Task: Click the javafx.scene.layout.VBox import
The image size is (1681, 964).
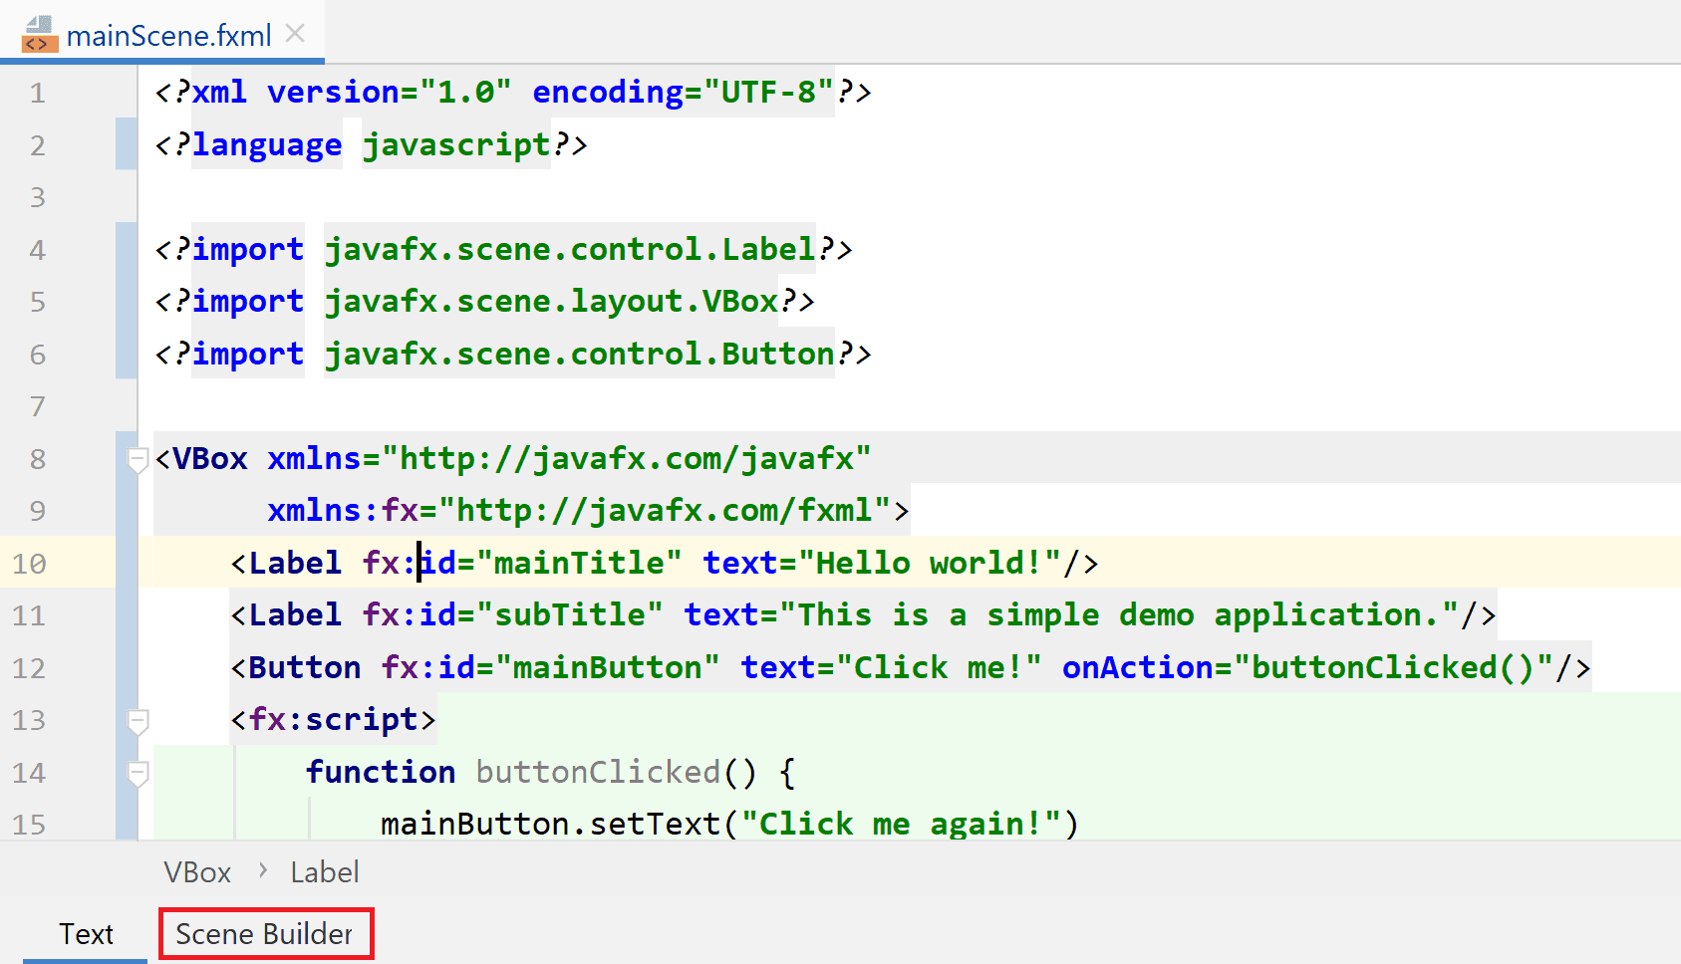Action: (551, 302)
